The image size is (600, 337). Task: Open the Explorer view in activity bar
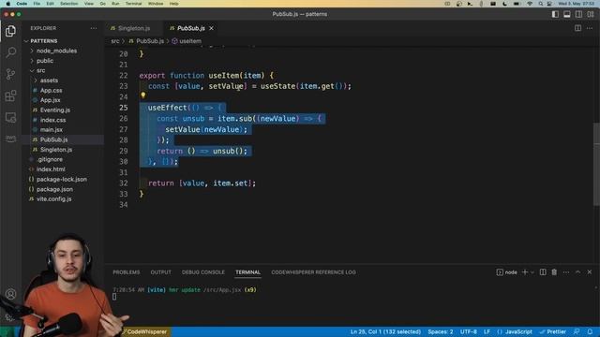[10, 31]
